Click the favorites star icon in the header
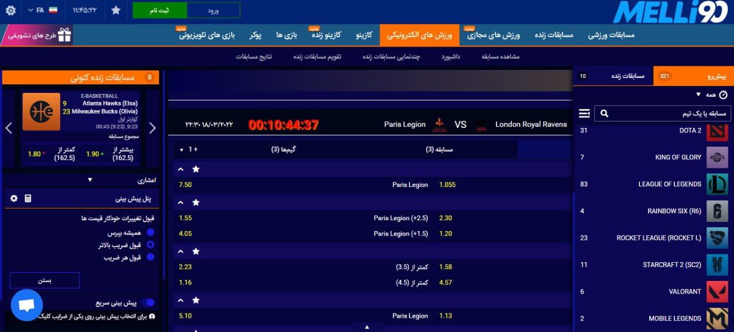Screen dimensions: 734x332 pos(116,10)
